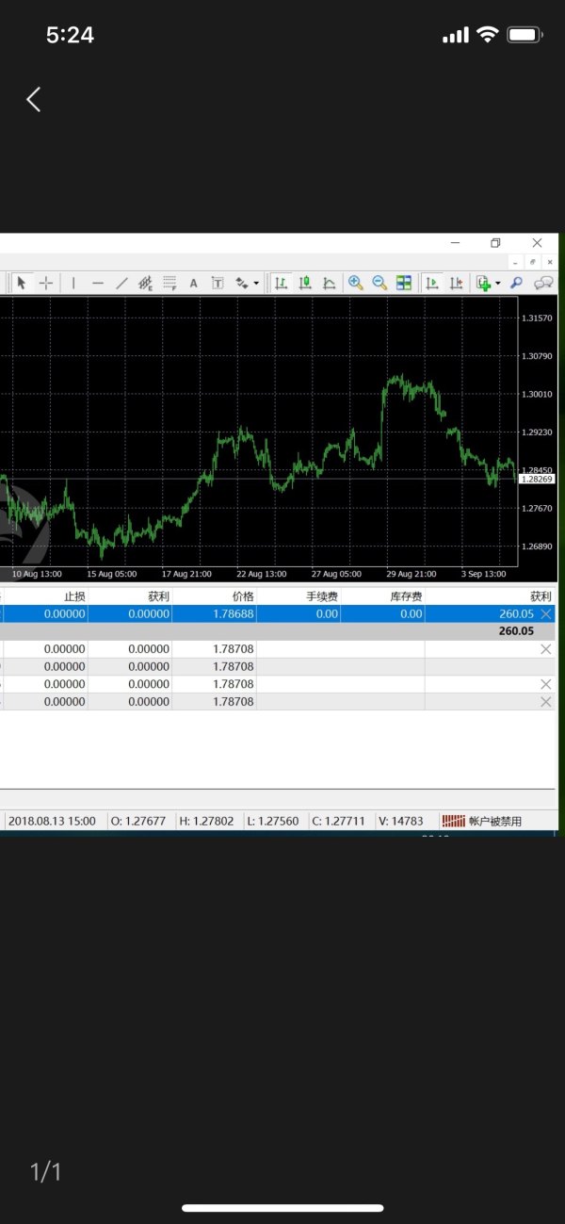Switch chart to candlestick mode
This screenshot has width=565, height=1224.
(305, 283)
